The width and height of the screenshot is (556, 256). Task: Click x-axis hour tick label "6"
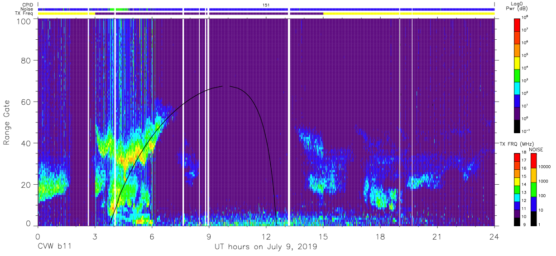152,237
